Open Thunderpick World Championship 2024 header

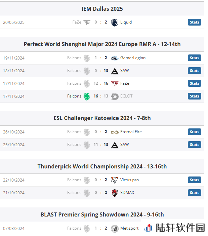(x=102, y=167)
